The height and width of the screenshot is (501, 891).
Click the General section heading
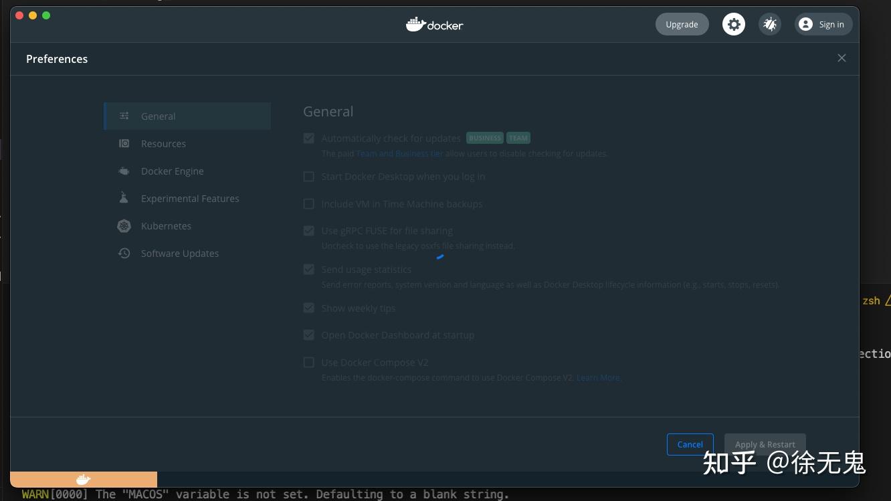pyautogui.click(x=328, y=112)
